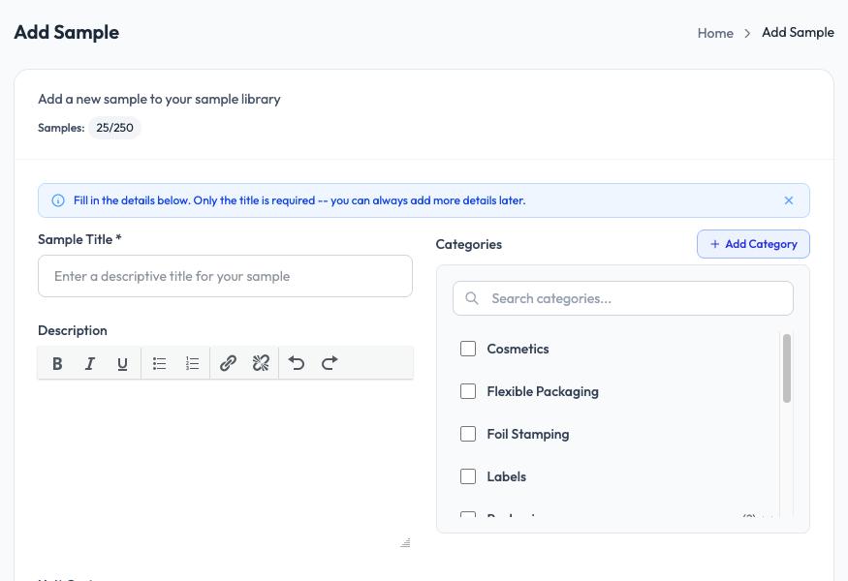Insert a hyperlink in the description

tap(229, 363)
